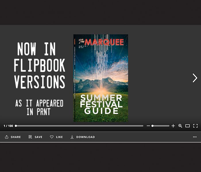Click the SAVE label
Screen dimensions: 201x172
[38, 137]
